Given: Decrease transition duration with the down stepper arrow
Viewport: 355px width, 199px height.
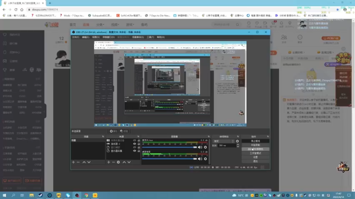Looking at the screenshot, I should tap(238, 147).
